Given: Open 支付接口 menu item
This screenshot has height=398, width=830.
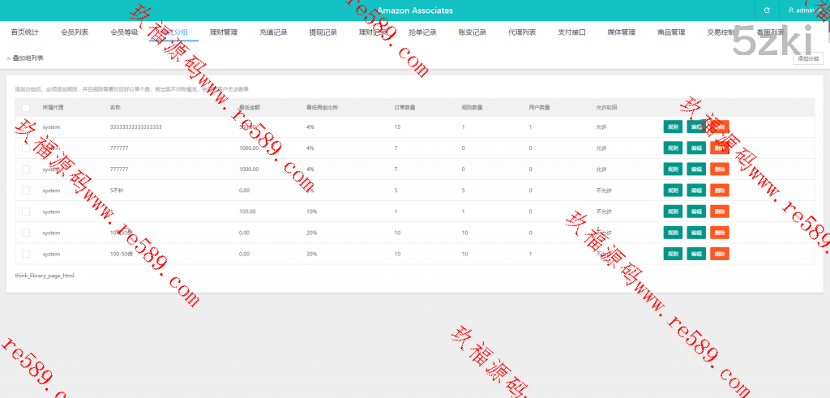Looking at the screenshot, I should coord(571,32).
